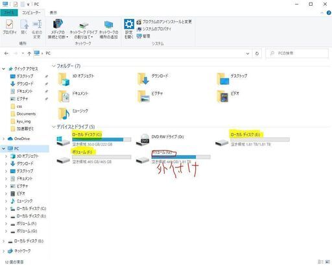Select the ダウンロード folder icon
Image resolution: width=332 pixels, height=266 pixels.
pyautogui.click(x=143, y=79)
